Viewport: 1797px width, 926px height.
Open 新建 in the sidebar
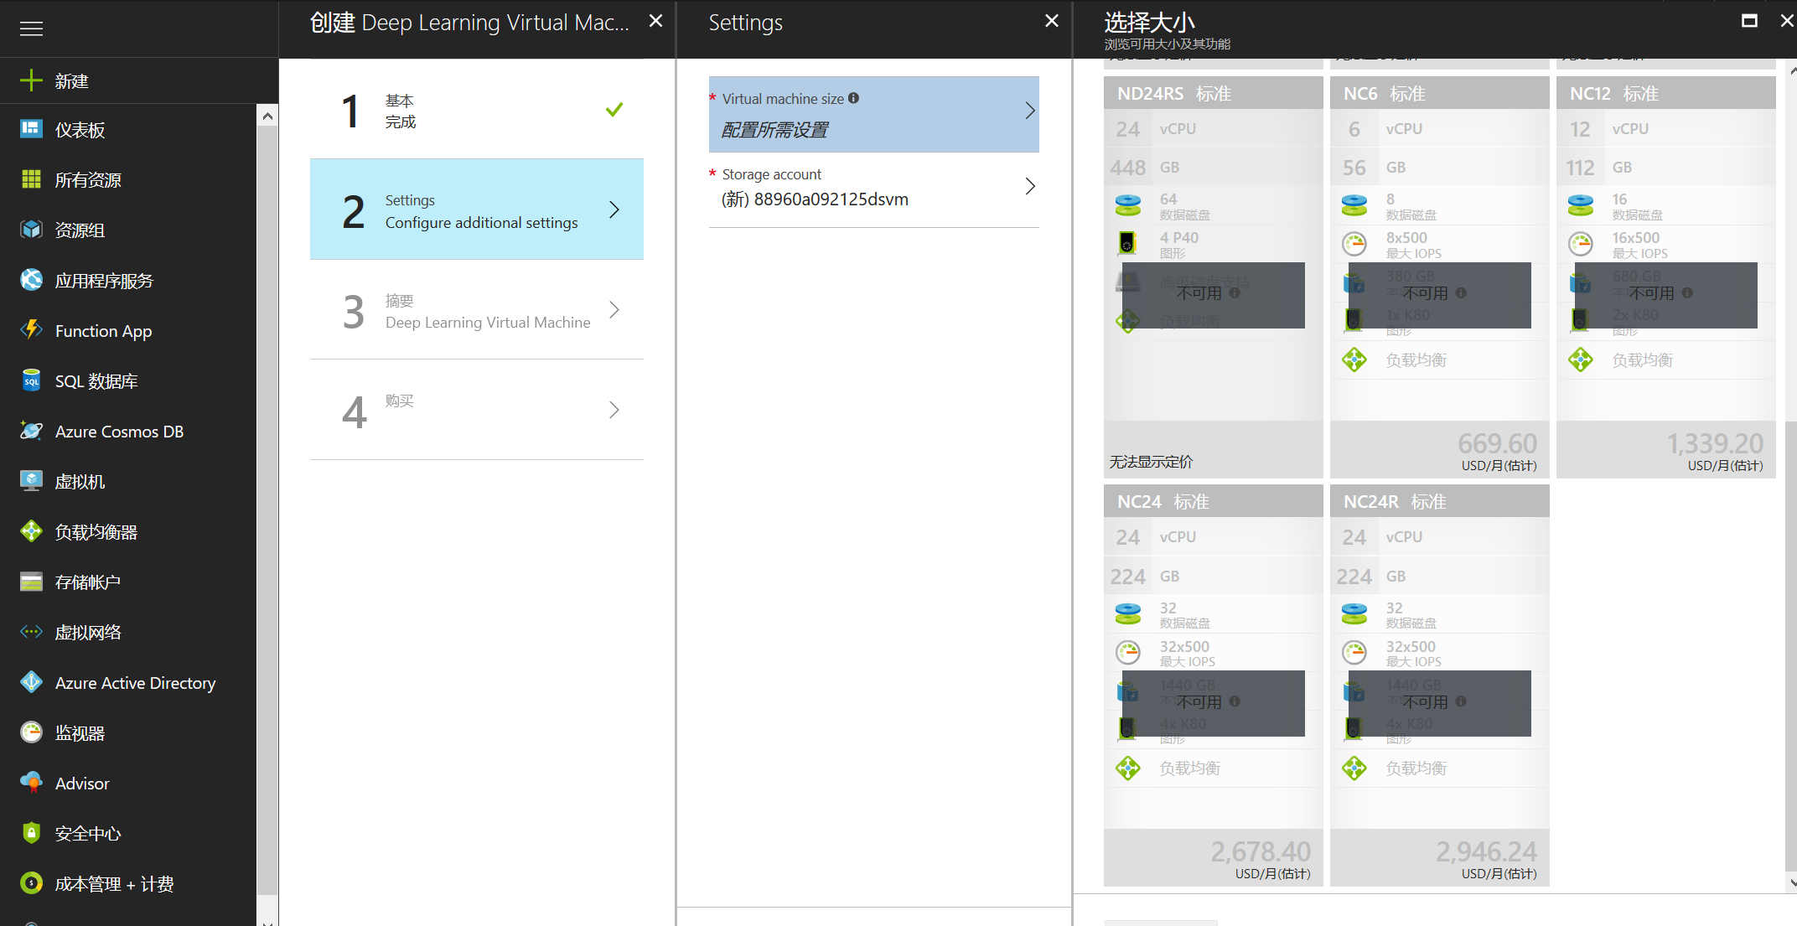coord(139,80)
